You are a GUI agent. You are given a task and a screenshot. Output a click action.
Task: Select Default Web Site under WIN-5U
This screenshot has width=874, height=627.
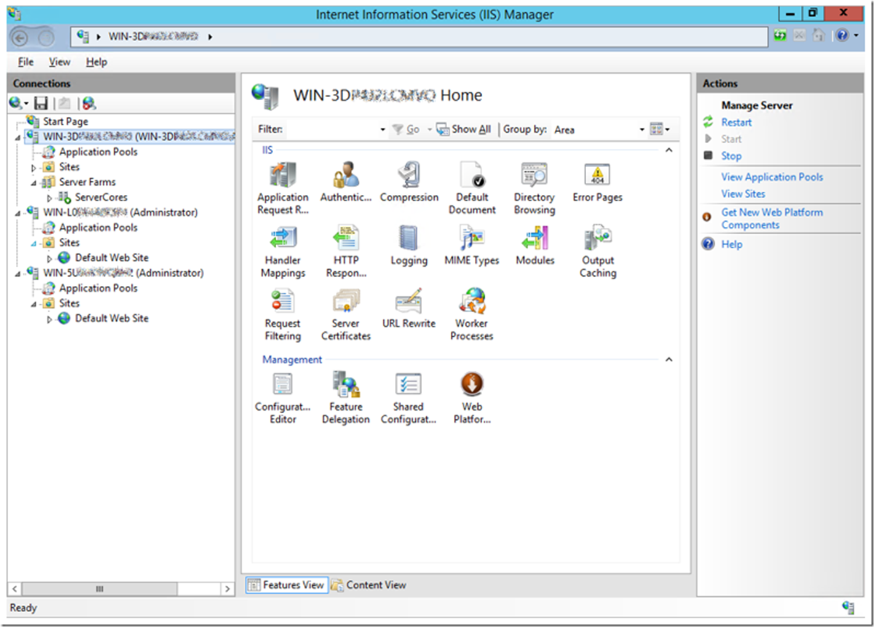tap(111, 318)
